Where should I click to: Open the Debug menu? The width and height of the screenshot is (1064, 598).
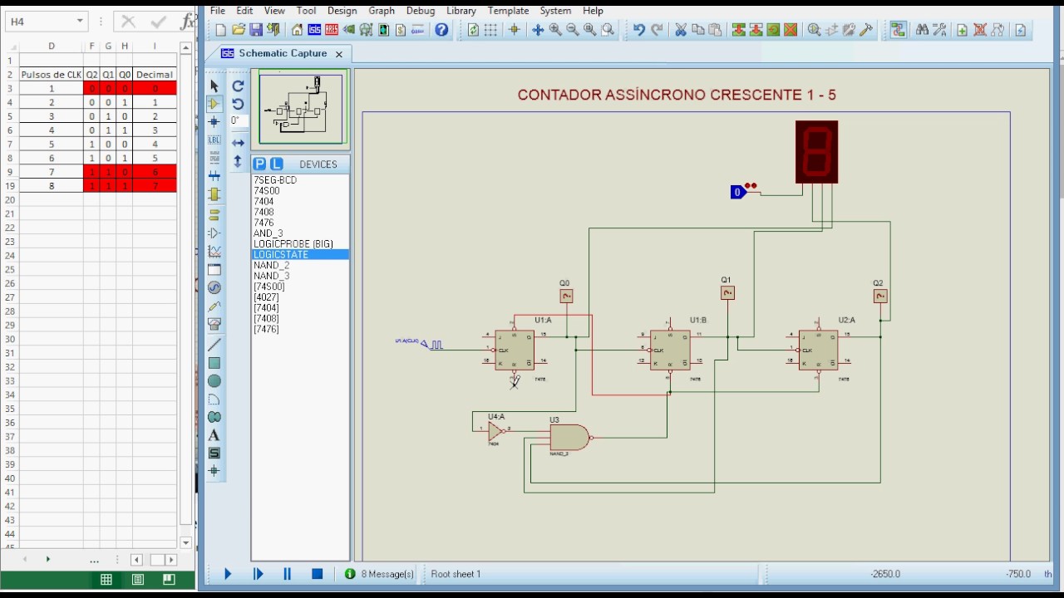pyautogui.click(x=421, y=11)
